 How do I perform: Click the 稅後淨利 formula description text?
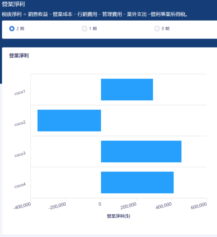(95, 14)
